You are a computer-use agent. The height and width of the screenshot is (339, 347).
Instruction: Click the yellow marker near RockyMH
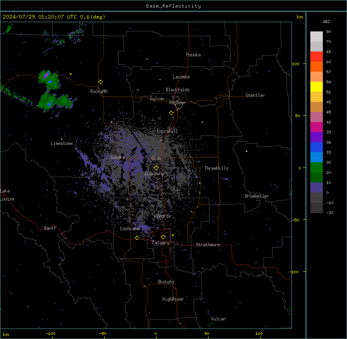pyautogui.click(x=100, y=82)
